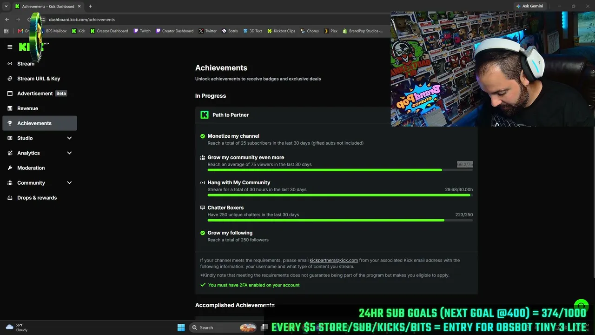Go back in browser history

[x=7, y=20]
